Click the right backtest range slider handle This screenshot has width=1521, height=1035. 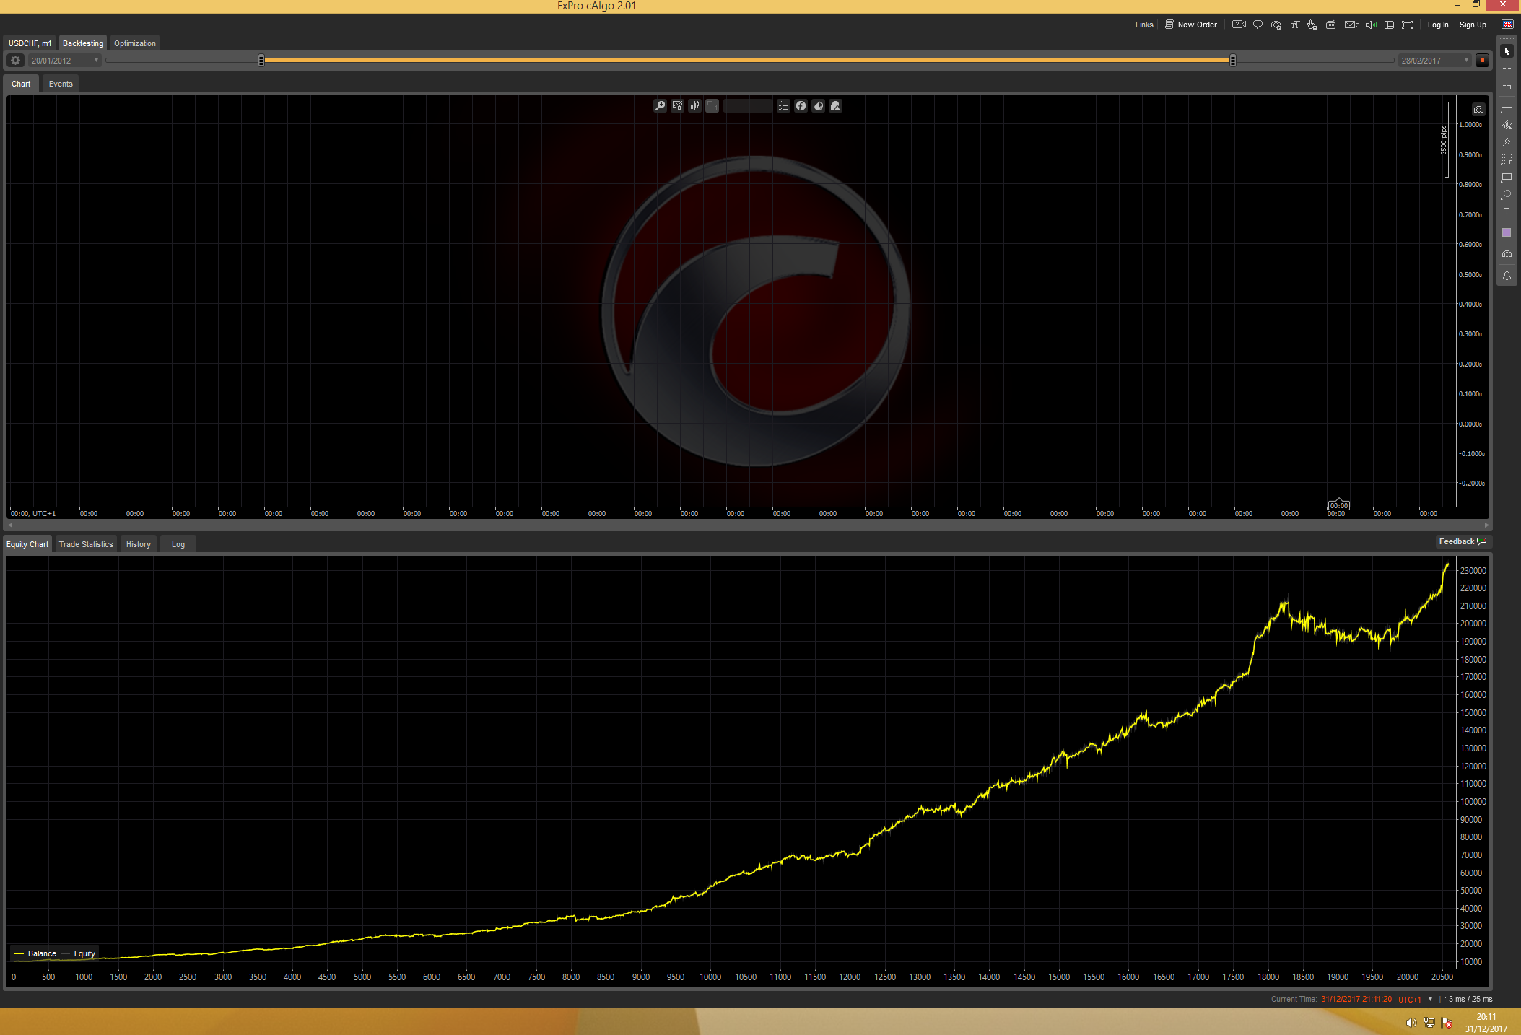click(x=1233, y=61)
